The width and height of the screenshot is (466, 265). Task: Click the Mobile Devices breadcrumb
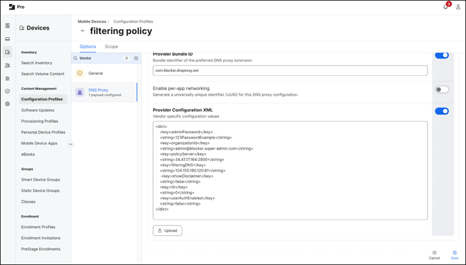(x=92, y=21)
